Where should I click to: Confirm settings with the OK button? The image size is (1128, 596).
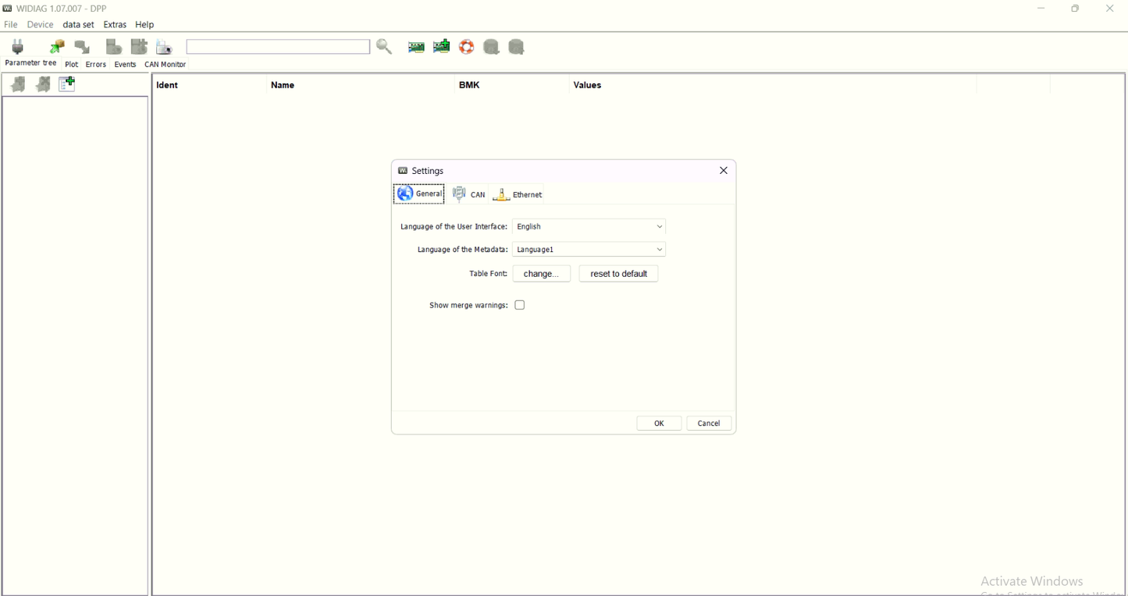[659, 424]
